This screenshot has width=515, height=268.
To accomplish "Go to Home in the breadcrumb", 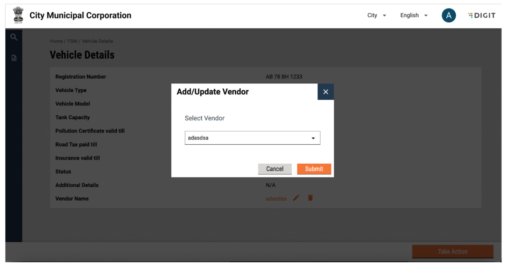I will coord(56,41).
